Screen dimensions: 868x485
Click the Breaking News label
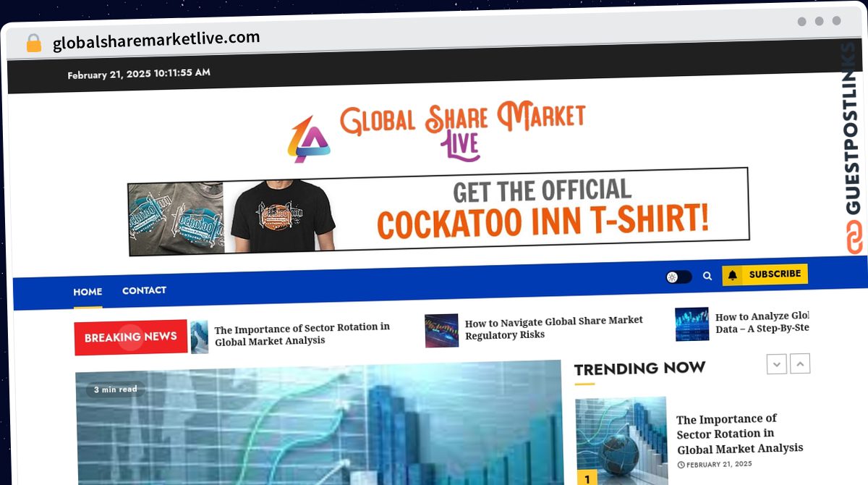pyautogui.click(x=131, y=337)
